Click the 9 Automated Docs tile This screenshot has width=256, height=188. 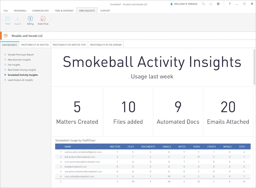click(178, 111)
